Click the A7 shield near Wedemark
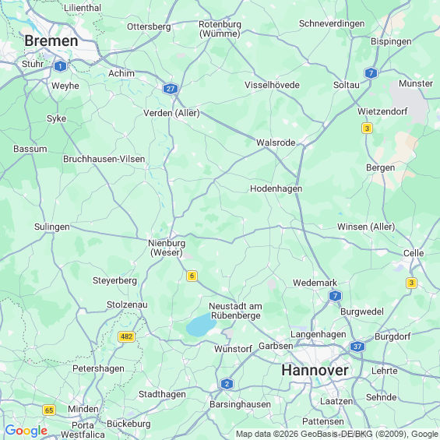Viewport: 440px width, 440px height. click(335, 296)
